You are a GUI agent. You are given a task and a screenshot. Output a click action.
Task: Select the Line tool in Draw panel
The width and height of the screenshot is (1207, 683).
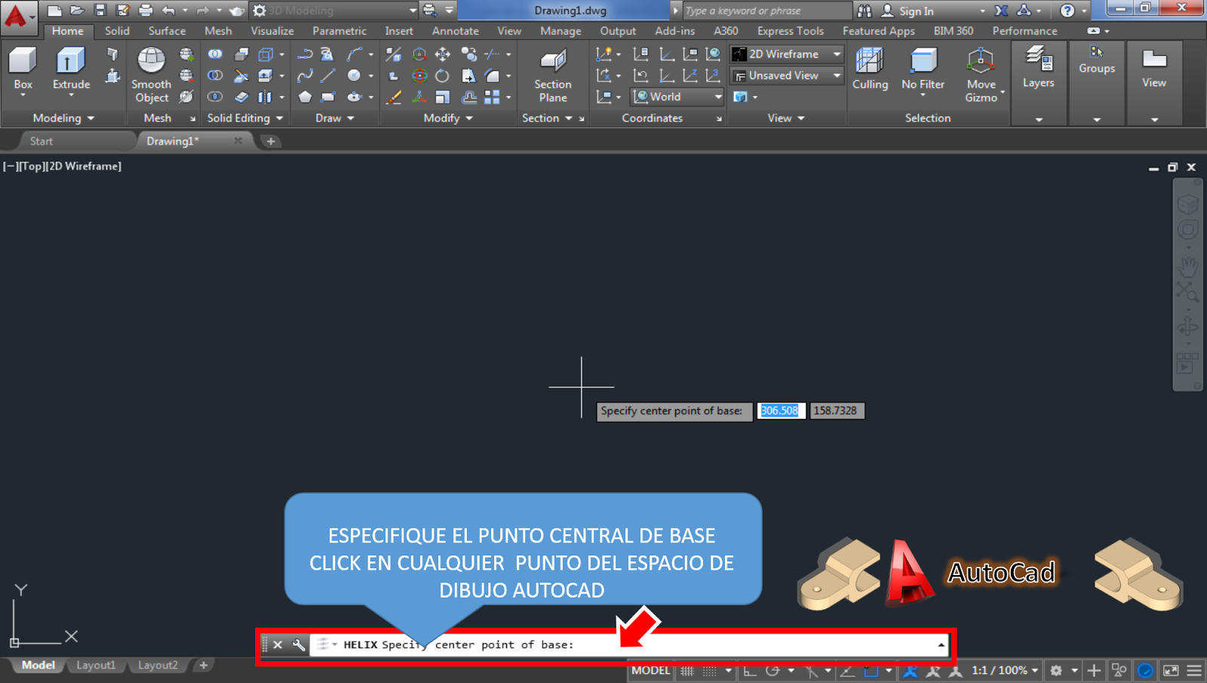327,75
